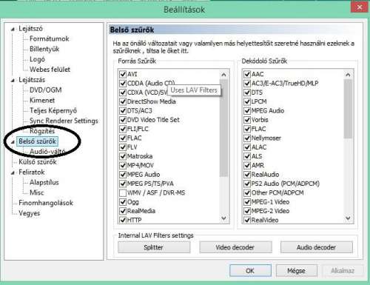Click the up arrow of decoder filters scrollbar
Image resolution: width=370 pixels, height=285 pixels.
pos(348,75)
